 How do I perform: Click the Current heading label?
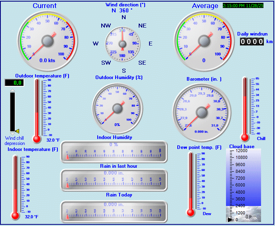[45, 6]
